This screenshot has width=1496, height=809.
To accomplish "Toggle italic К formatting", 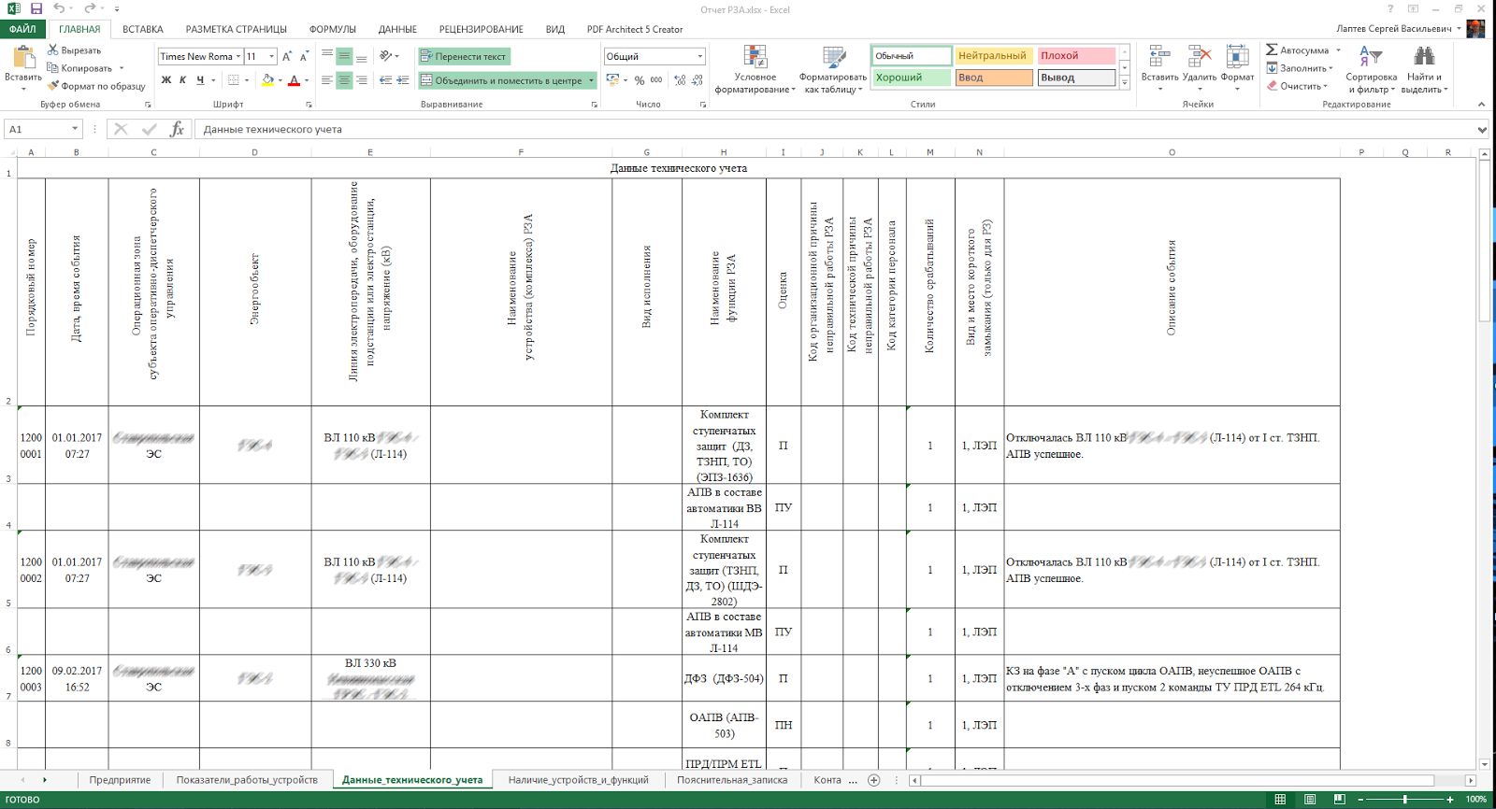I will 183,80.
